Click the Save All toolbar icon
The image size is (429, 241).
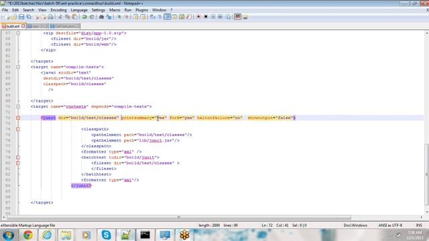pos(29,17)
